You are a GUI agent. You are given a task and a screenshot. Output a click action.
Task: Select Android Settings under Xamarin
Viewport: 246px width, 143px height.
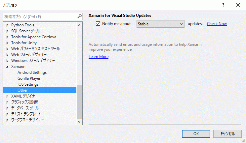pyautogui.click(x=32, y=72)
